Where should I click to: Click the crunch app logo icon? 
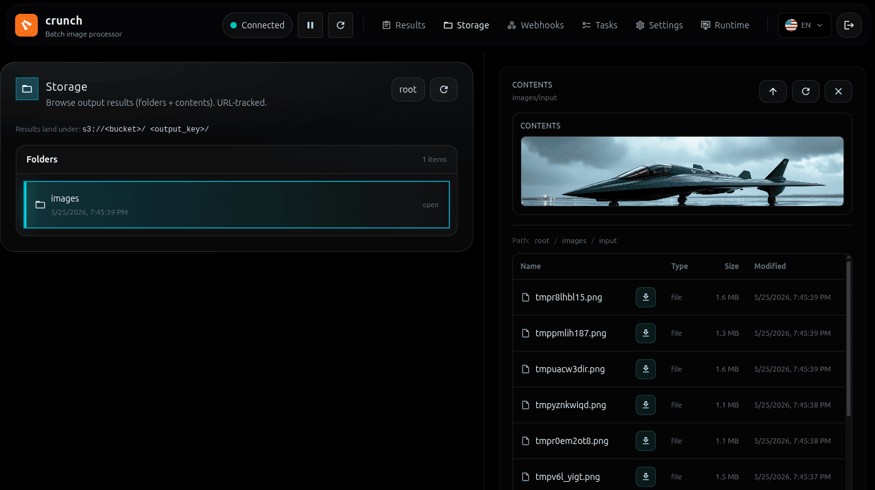click(26, 25)
